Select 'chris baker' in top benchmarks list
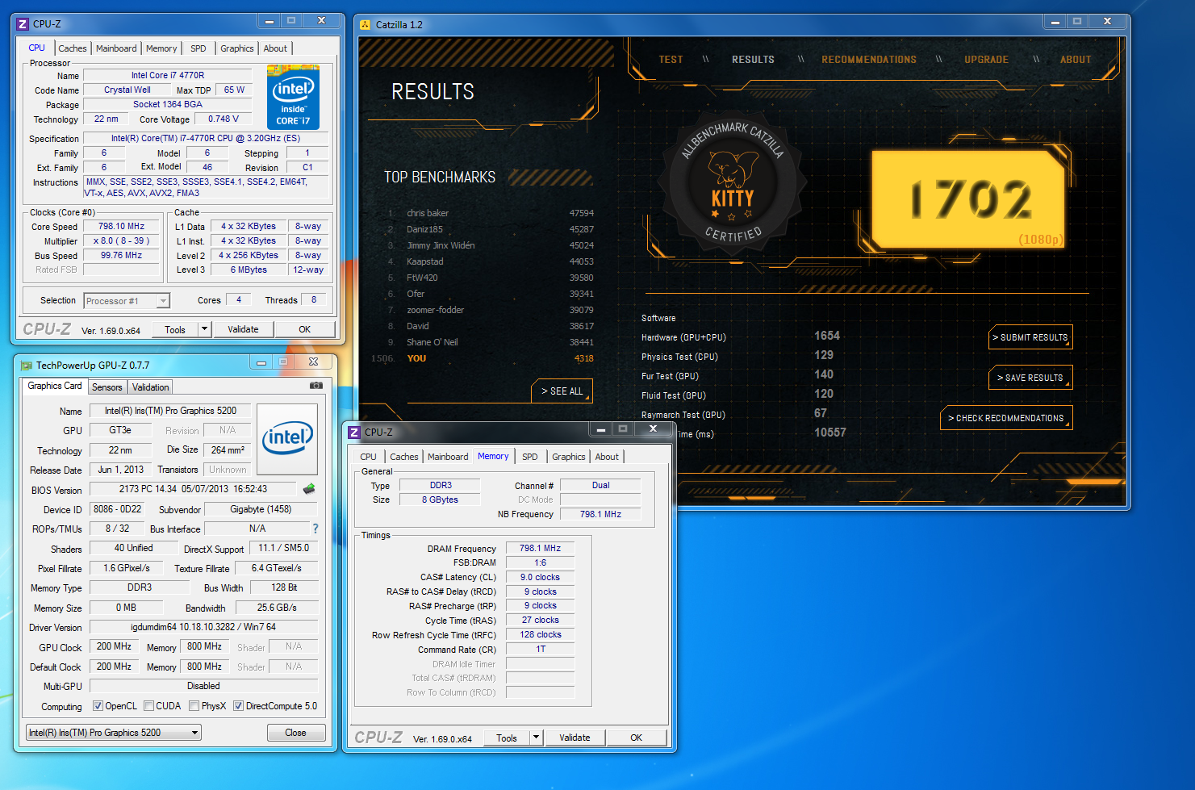1195x790 pixels. [x=428, y=213]
